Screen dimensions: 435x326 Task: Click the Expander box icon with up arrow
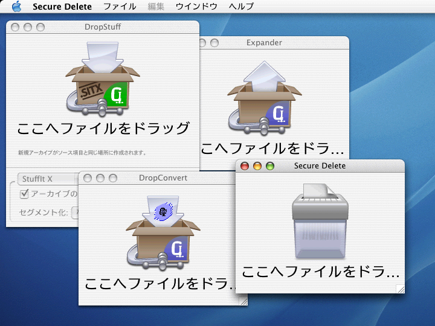click(x=265, y=98)
